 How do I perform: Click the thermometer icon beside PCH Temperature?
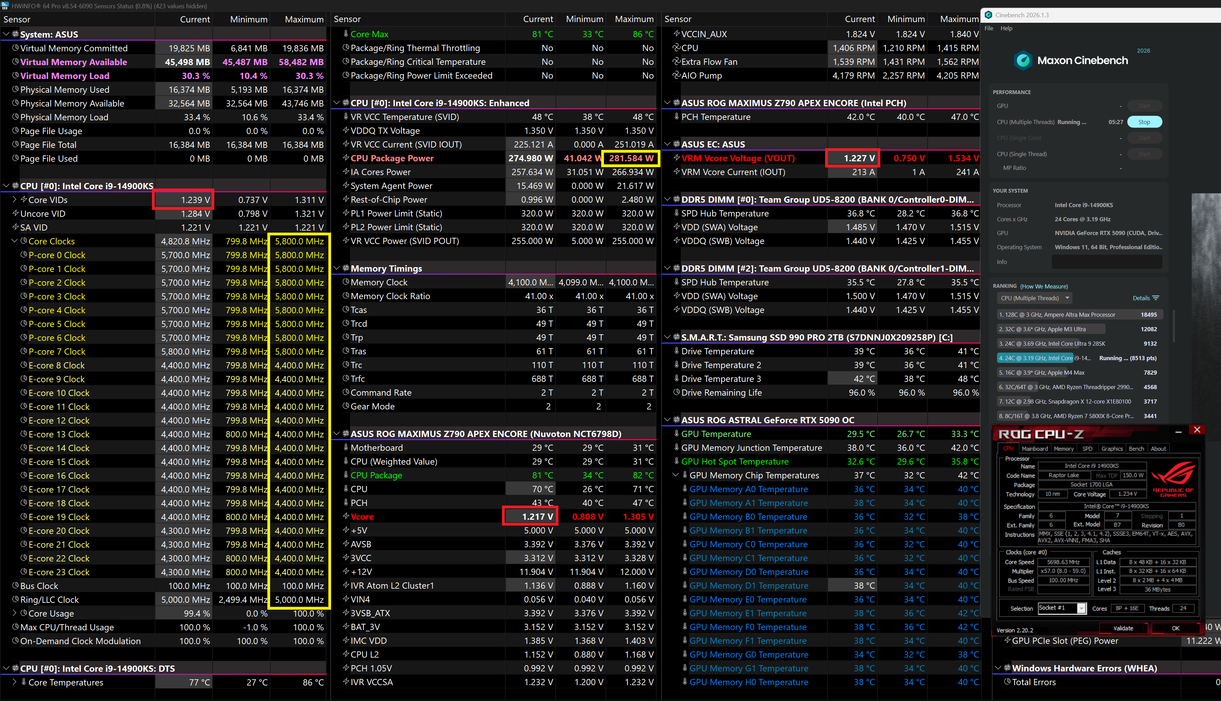tap(676, 117)
